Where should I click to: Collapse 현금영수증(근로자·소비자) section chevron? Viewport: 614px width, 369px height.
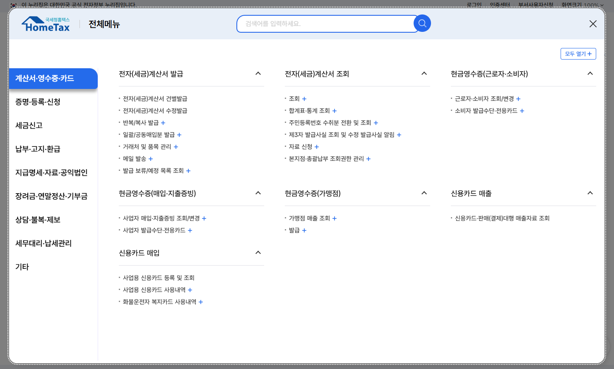coord(590,74)
